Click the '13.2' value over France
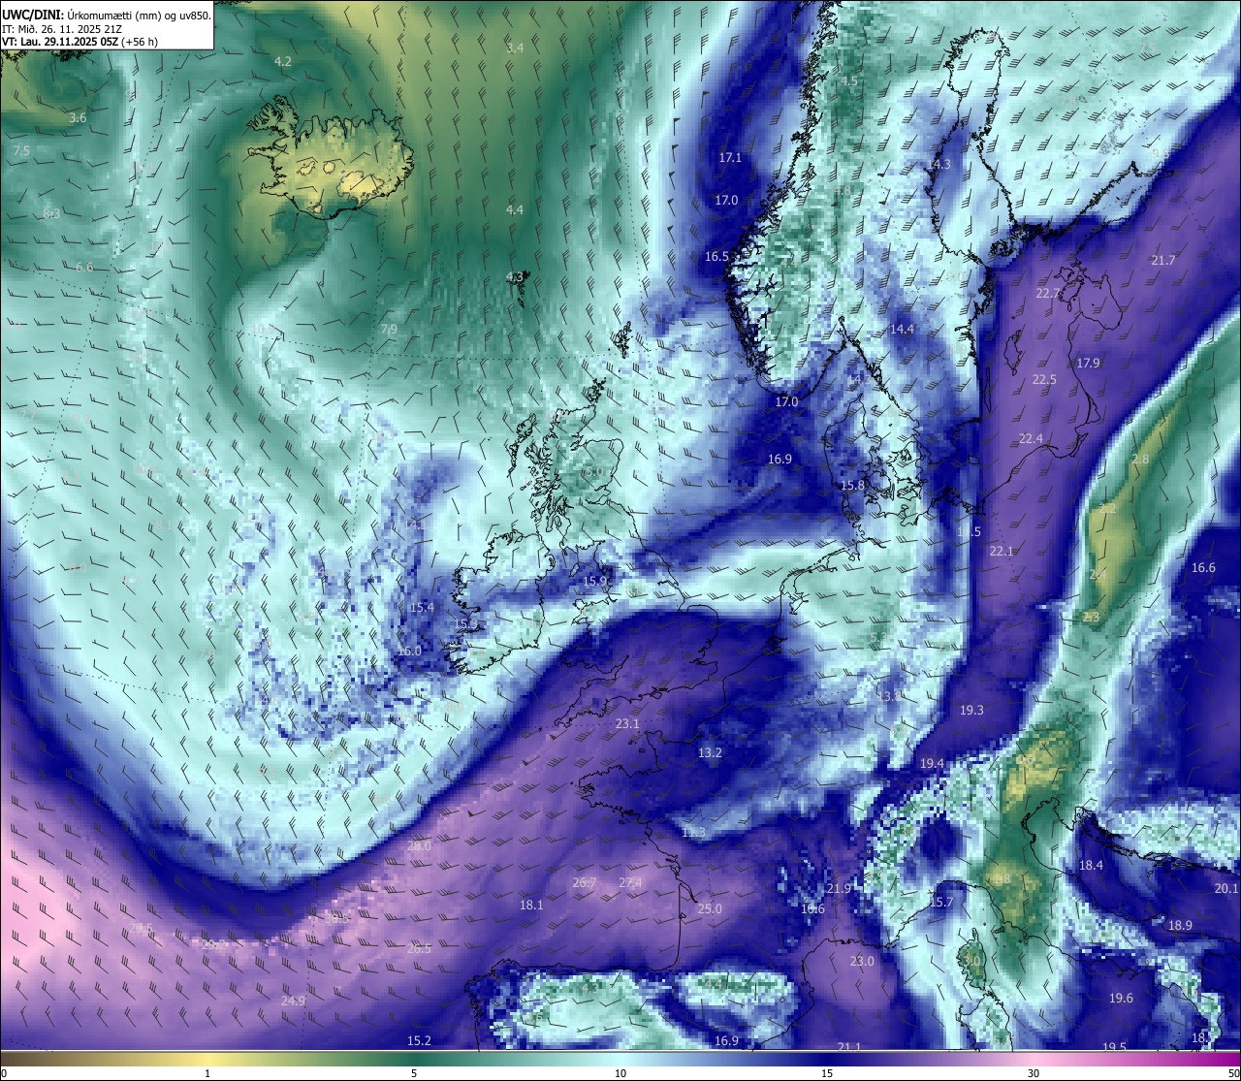 click(x=710, y=752)
